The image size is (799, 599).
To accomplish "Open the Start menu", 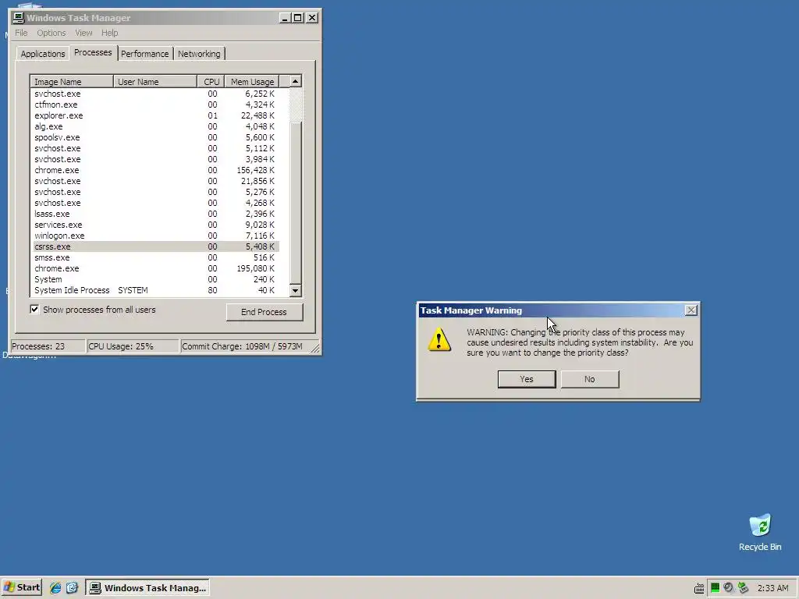I will [x=21, y=587].
